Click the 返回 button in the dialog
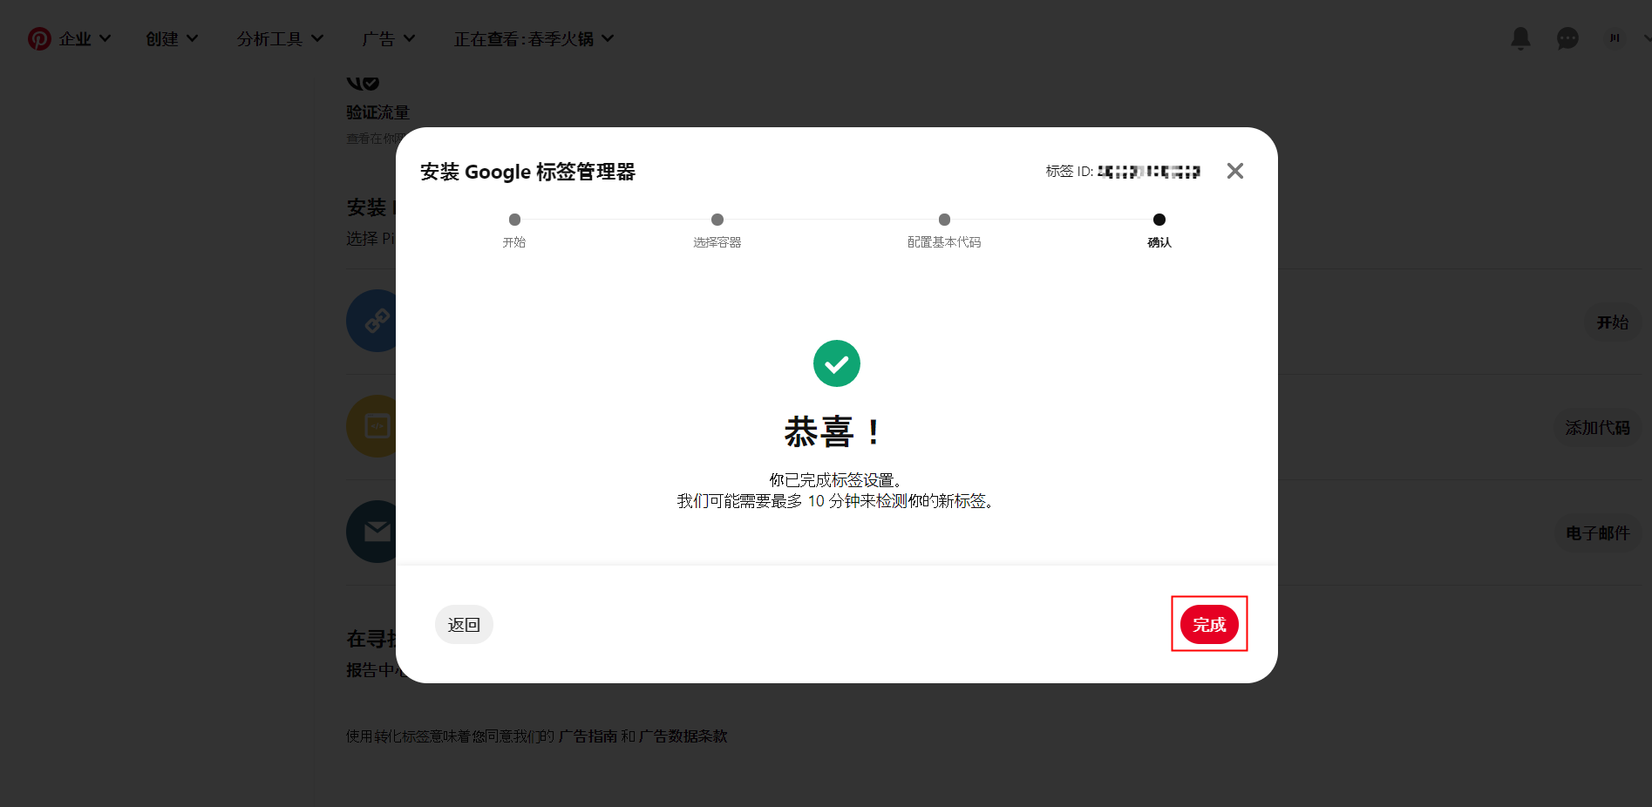This screenshot has width=1652, height=807. click(464, 624)
